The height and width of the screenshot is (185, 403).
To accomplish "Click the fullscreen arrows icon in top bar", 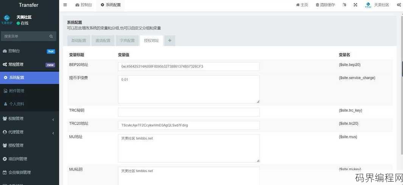I will (355, 5).
